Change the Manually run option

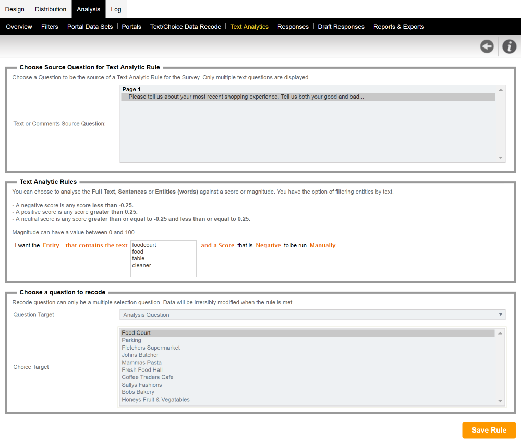(x=322, y=245)
